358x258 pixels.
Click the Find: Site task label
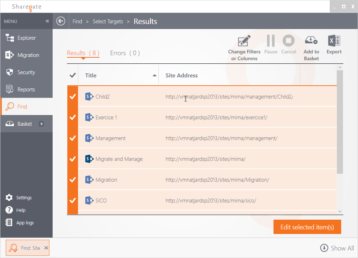pyautogui.click(x=30, y=248)
